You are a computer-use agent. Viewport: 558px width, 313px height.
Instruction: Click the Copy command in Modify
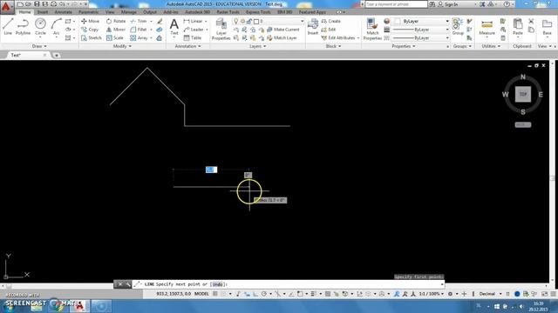90,30
